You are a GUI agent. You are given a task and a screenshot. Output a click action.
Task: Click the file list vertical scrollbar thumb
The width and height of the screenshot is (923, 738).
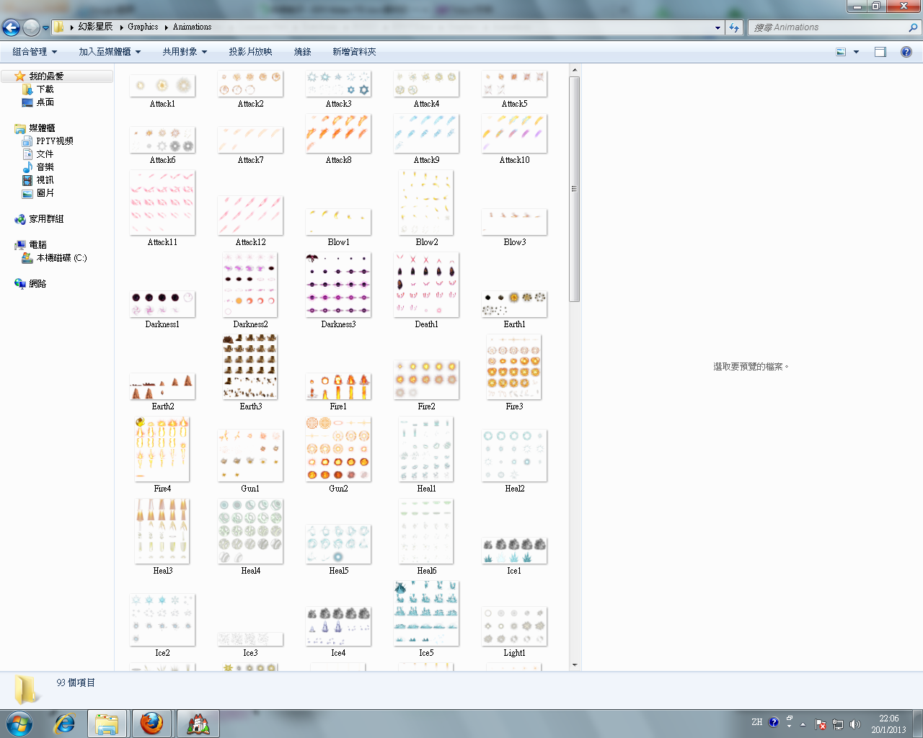pyautogui.click(x=575, y=189)
